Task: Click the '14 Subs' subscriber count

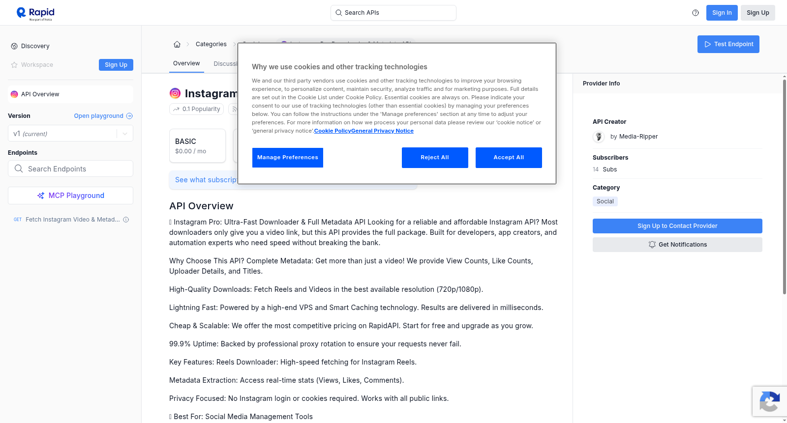Action: [x=605, y=169]
